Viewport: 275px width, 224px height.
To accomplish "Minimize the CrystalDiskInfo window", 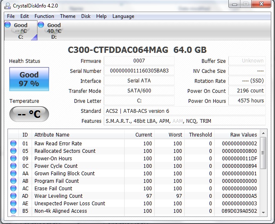I will coord(235,4).
